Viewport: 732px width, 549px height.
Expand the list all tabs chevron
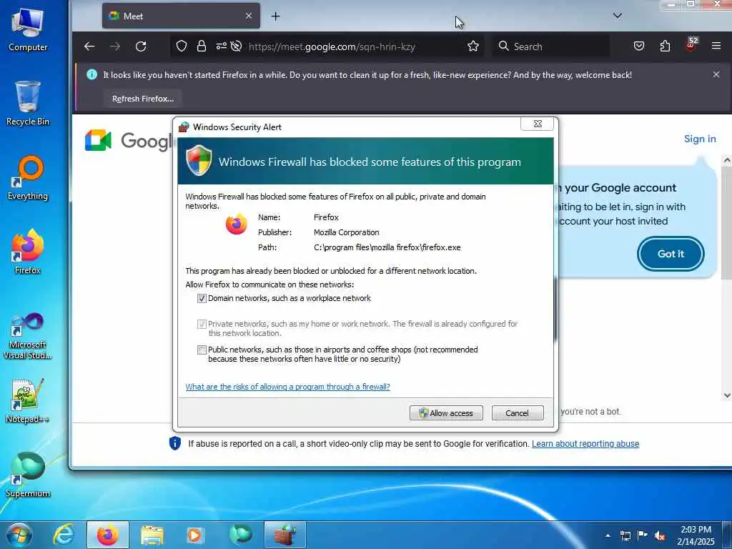point(617,16)
